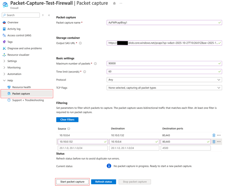Click the favorite star icon in title
The width and height of the screenshot is (239, 194).
click(x=114, y=4)
